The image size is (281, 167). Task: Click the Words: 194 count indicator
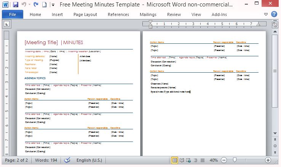(x=46, y=160)
